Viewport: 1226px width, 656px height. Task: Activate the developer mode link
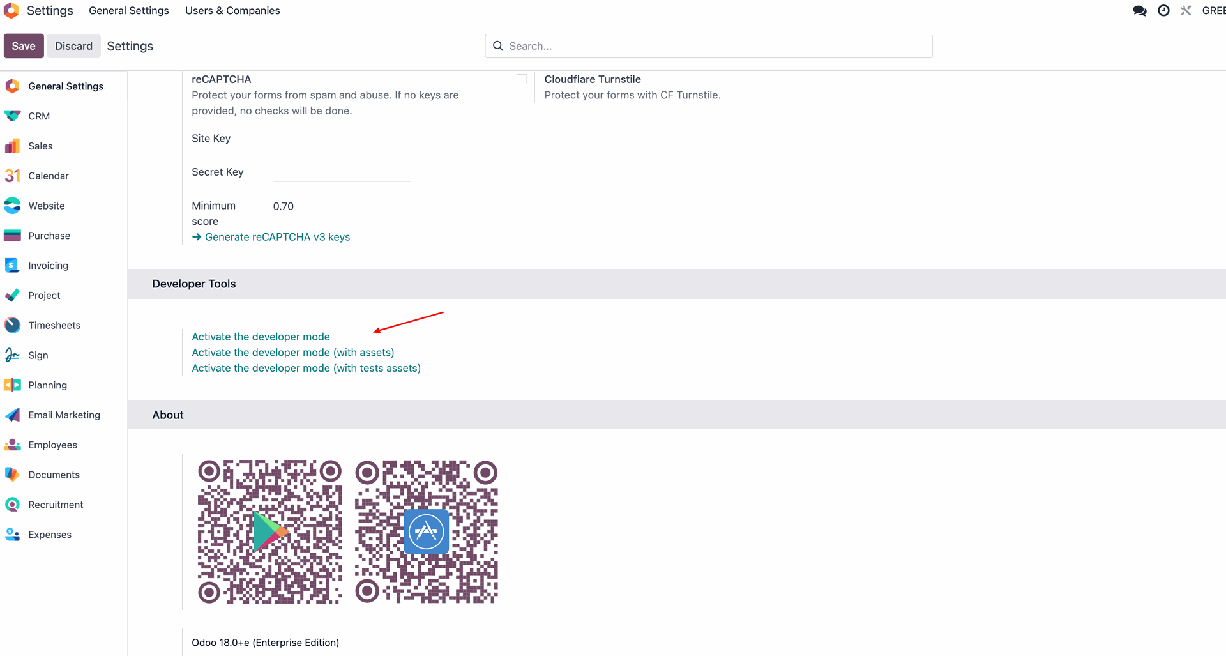(261, 337)
